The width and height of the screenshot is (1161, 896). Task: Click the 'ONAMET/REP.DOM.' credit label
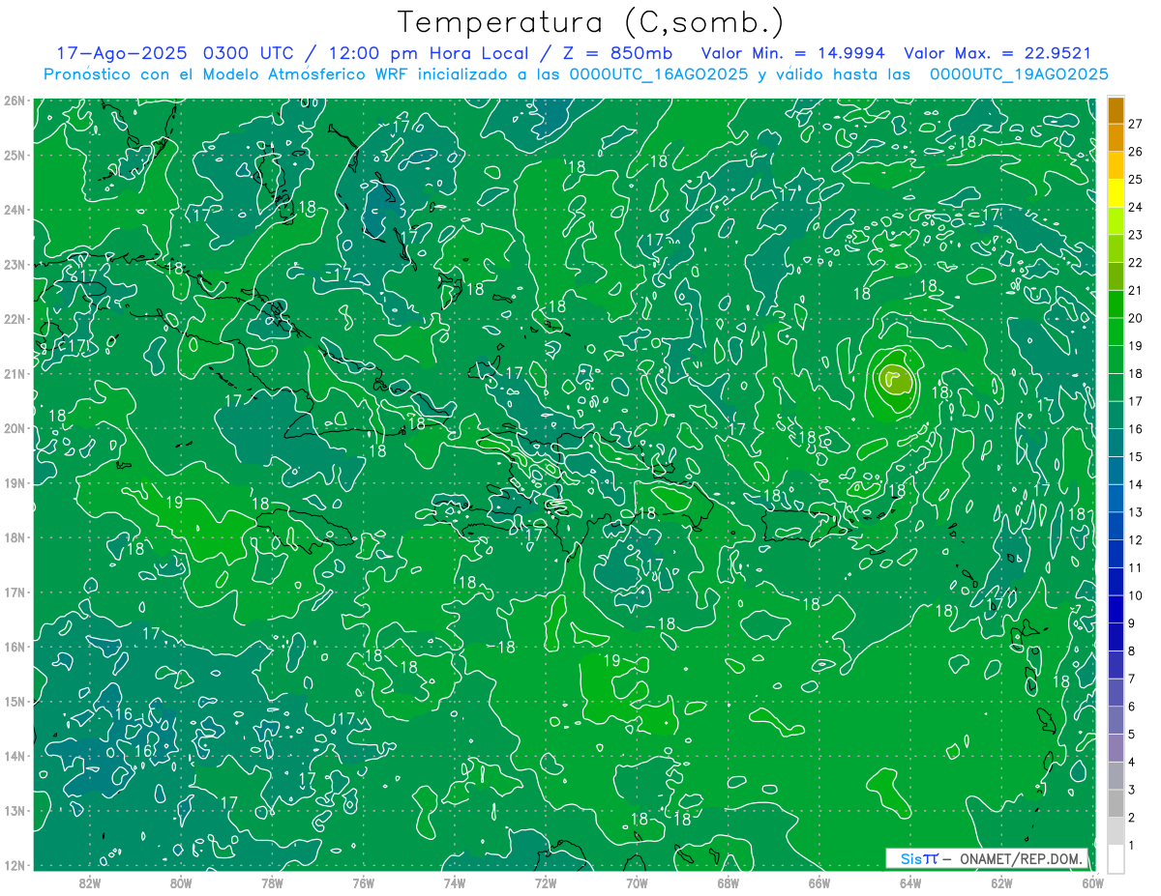point(1020,858)
